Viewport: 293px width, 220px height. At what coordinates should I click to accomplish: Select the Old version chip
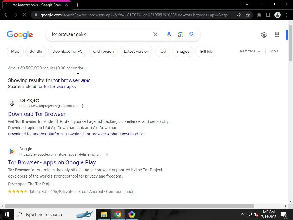coord(103,52)
